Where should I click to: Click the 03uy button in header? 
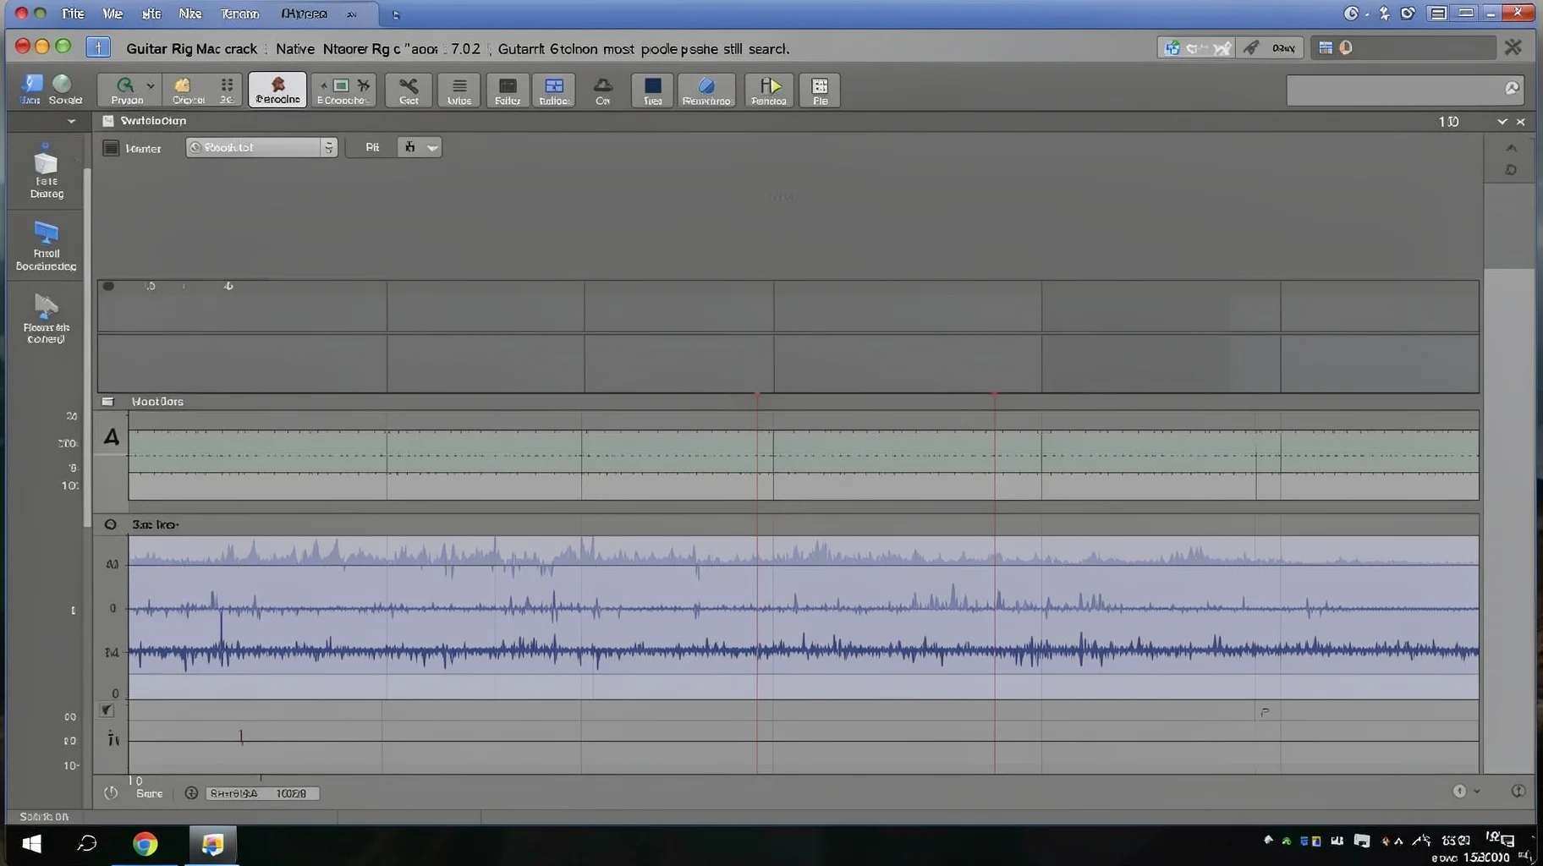click(x=1283, y=48)
